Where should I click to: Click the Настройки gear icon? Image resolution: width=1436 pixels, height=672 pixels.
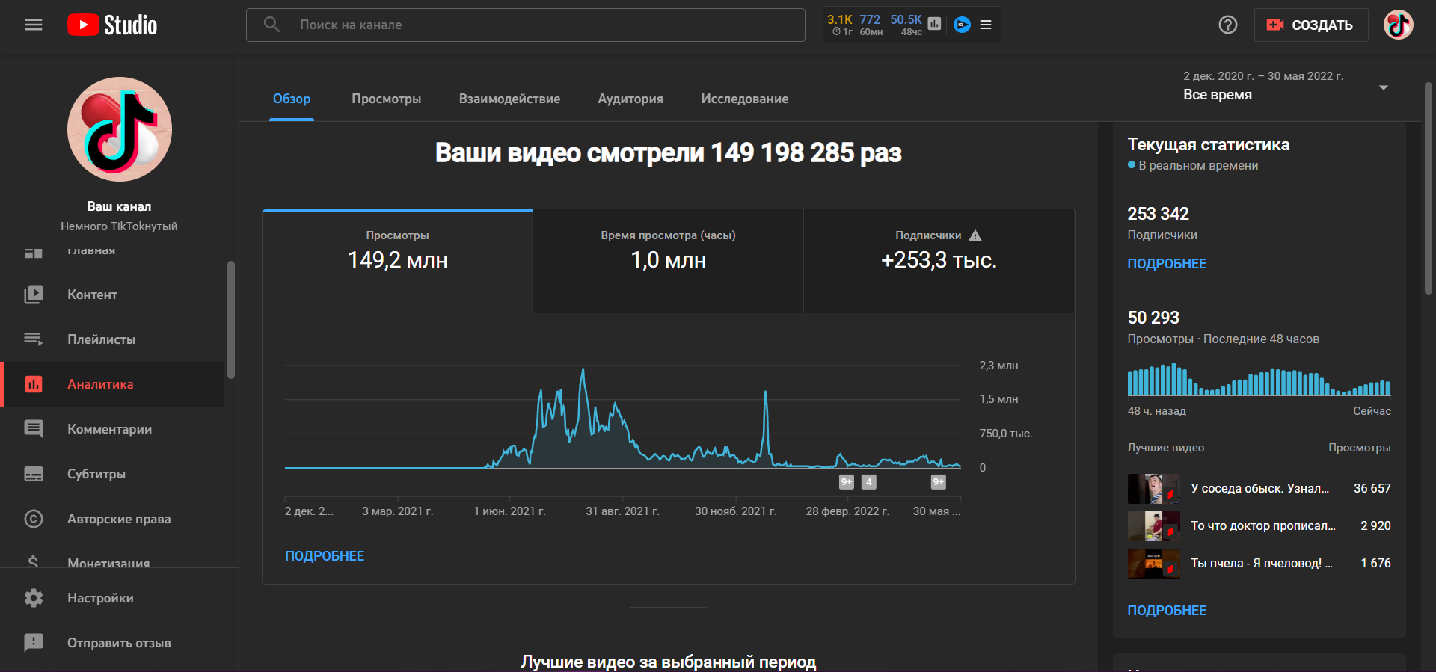click(x=34, y=598)
